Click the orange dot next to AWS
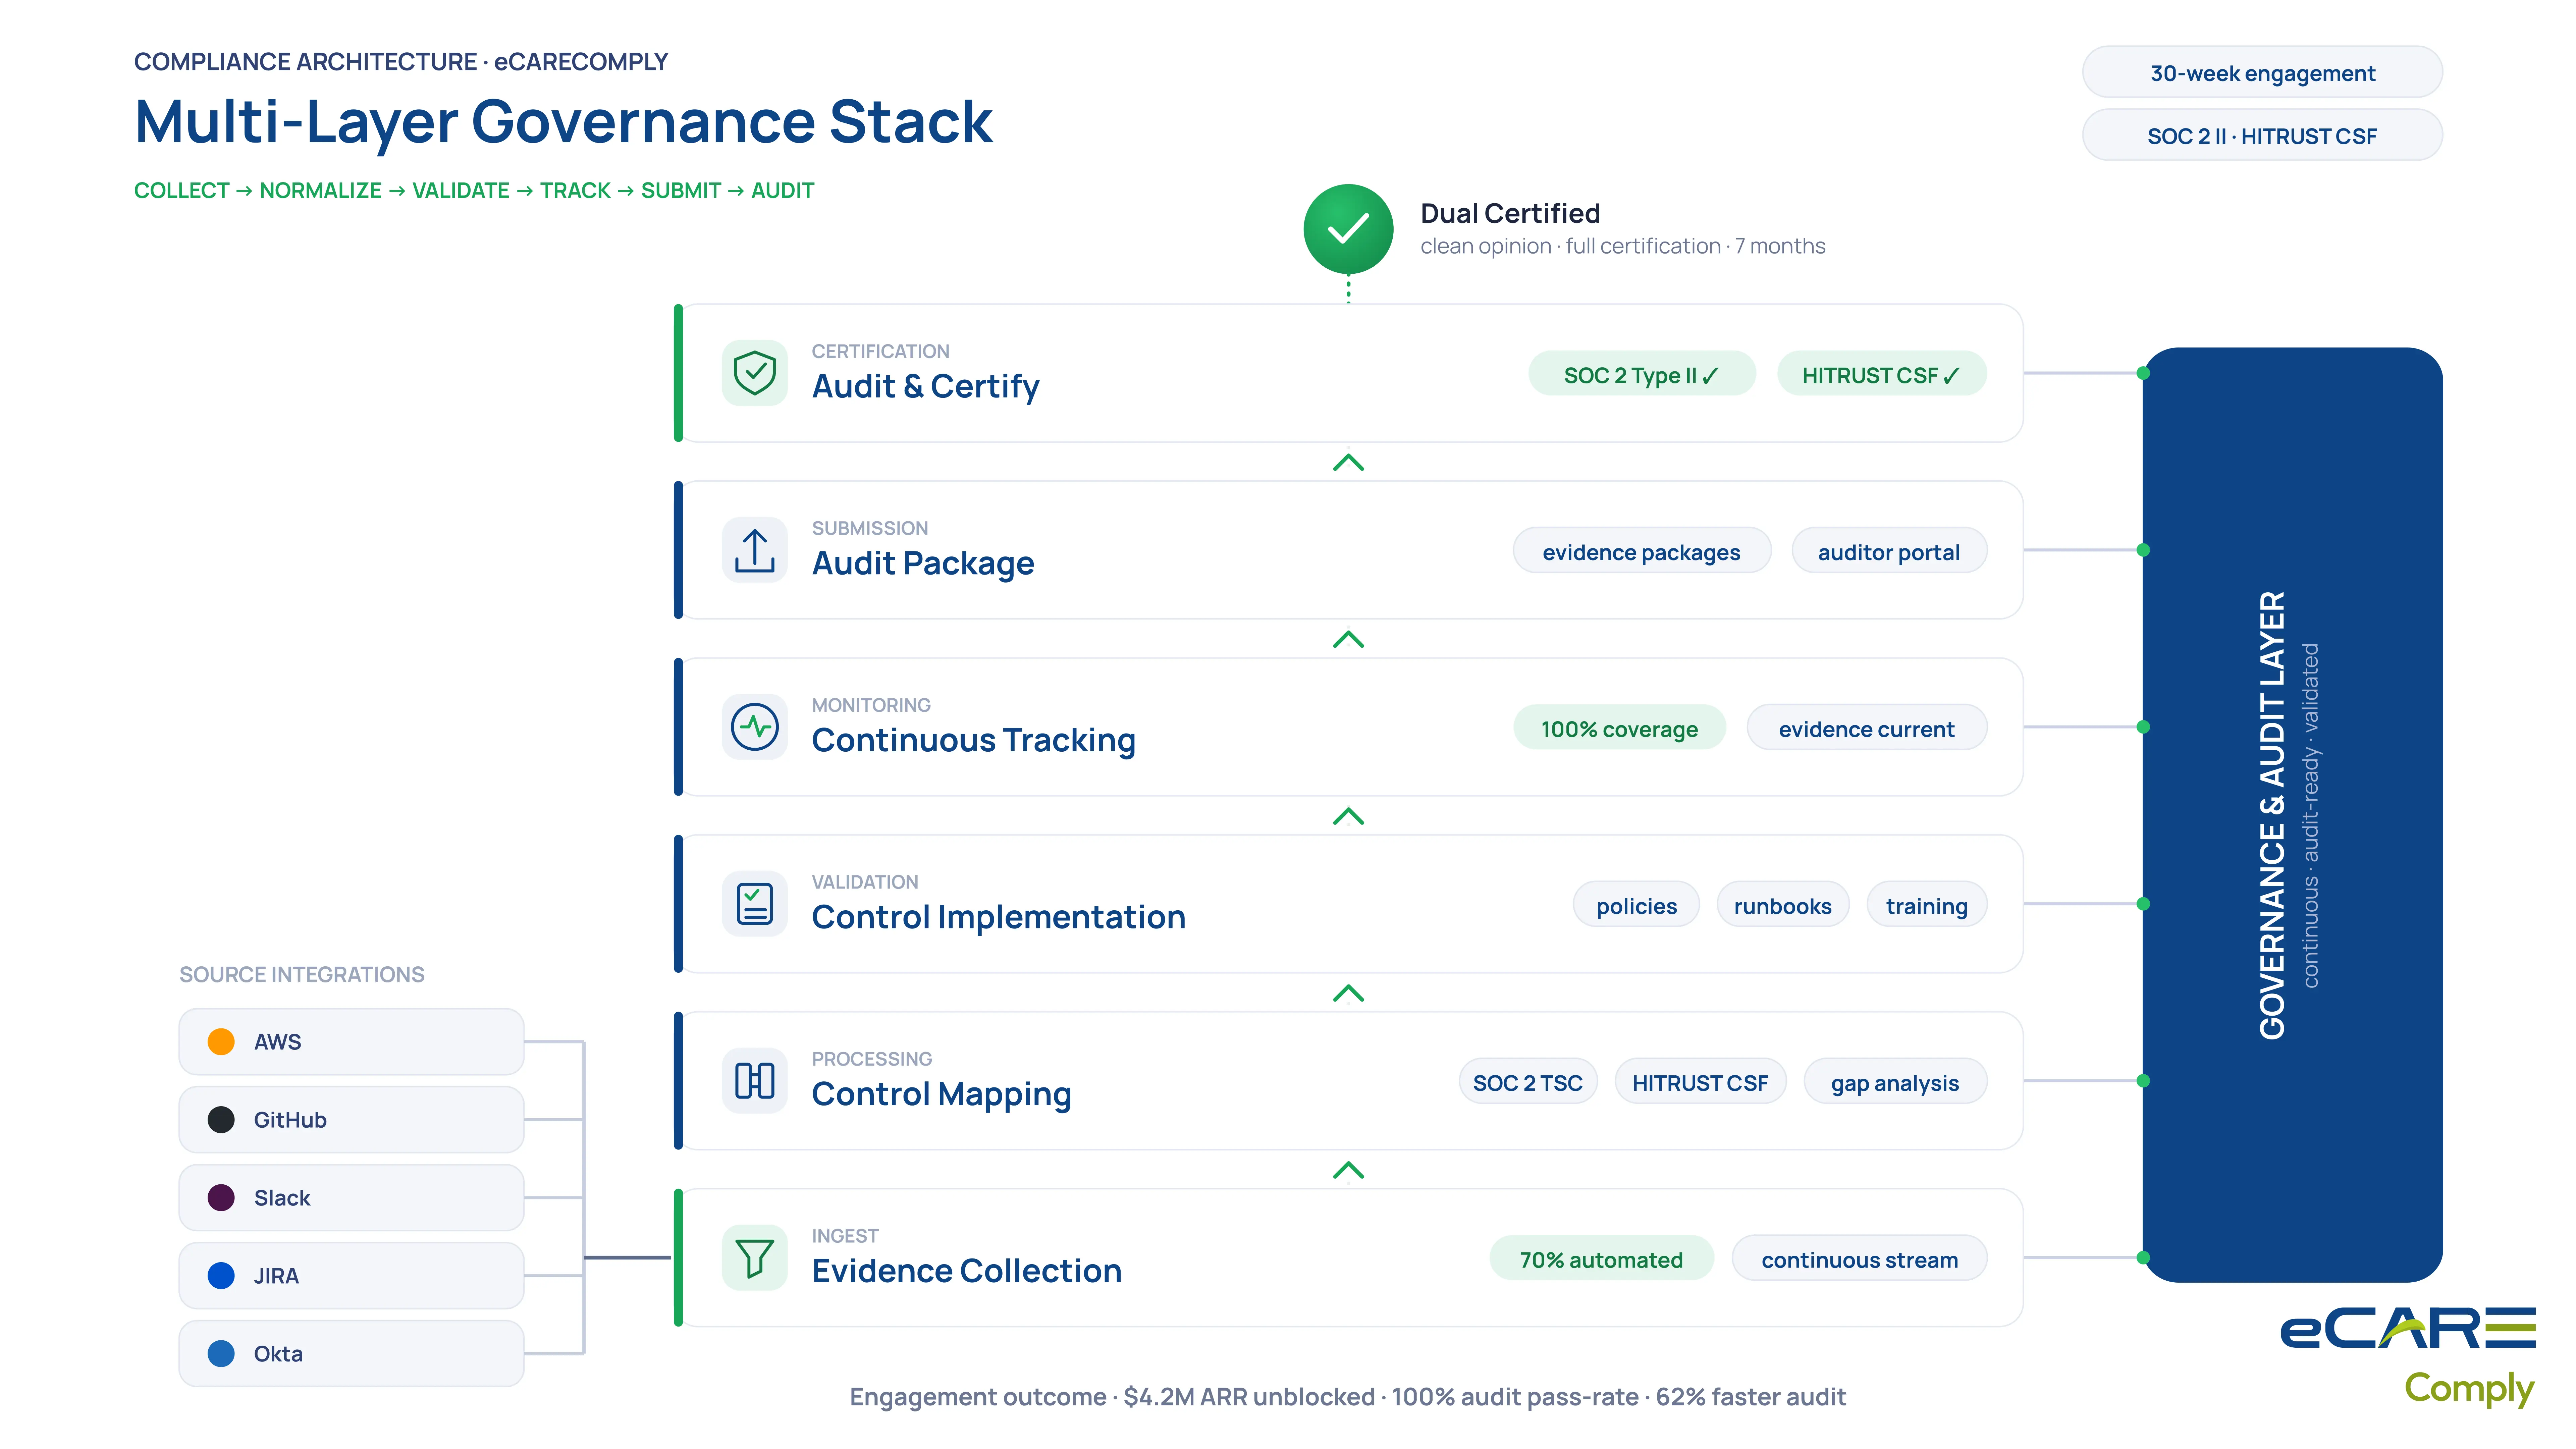The height and width of the screenshot is (1449, 2576). (x=221, y=1042)
